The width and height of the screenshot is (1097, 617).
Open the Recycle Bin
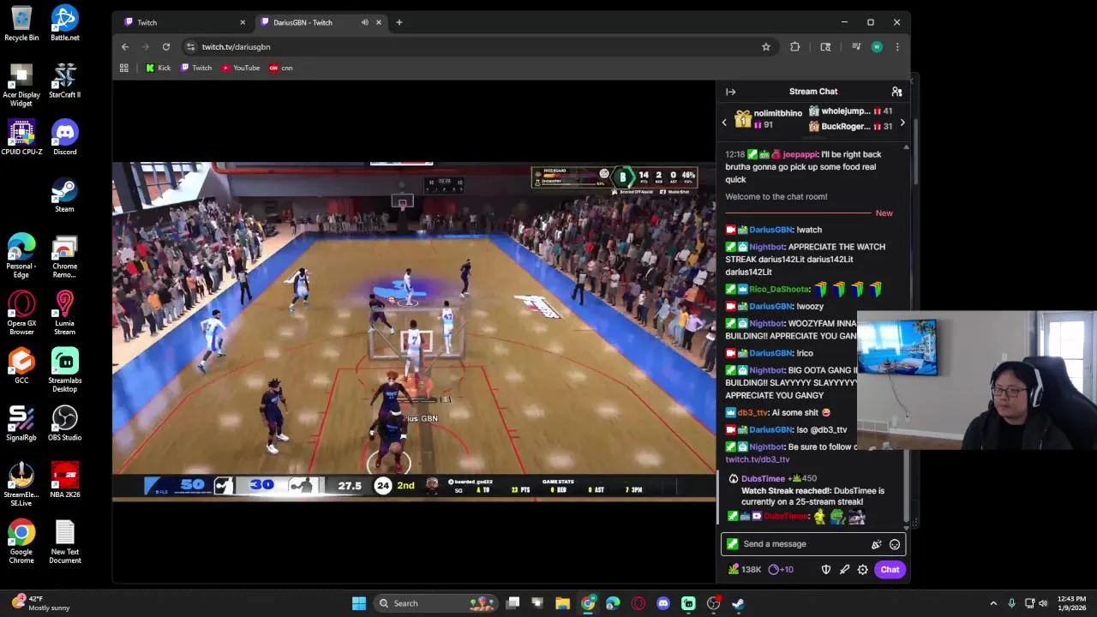pyautogui.click(x=21, y=23)
